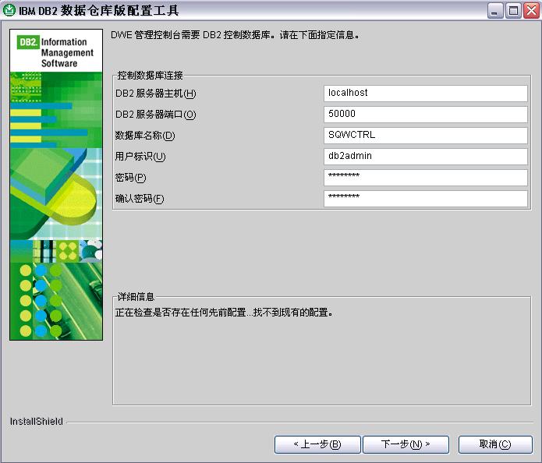Focus the 密码(P) password input field

(426, 178)
